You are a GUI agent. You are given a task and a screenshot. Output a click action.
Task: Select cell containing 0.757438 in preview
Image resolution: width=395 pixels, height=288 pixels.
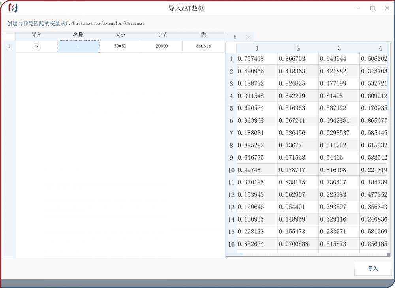point(257,58)
